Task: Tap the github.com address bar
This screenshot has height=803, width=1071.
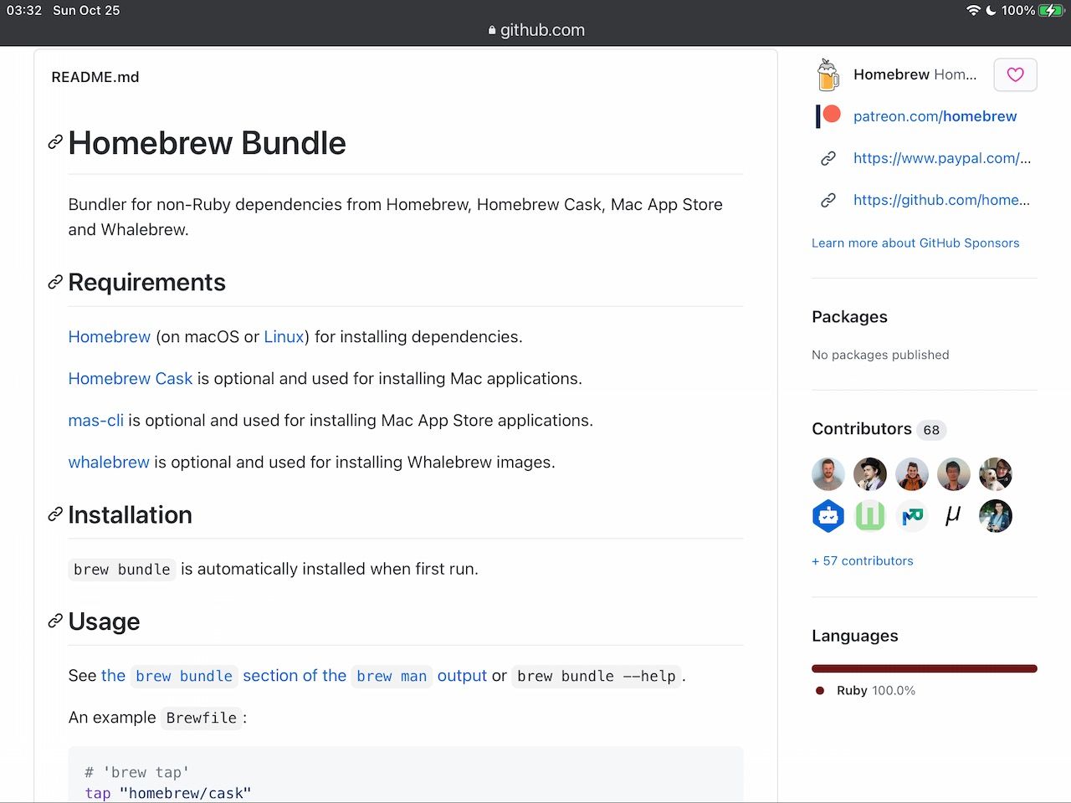Action: [535, 30]
